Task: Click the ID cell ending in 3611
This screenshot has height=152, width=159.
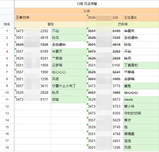Action: [33, 86]
